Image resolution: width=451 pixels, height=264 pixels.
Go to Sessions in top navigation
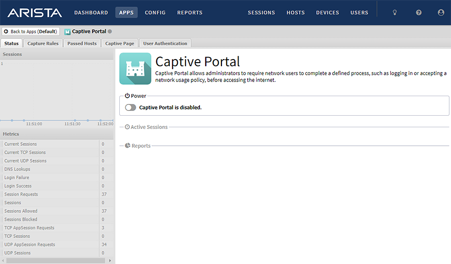click(261, 13)
